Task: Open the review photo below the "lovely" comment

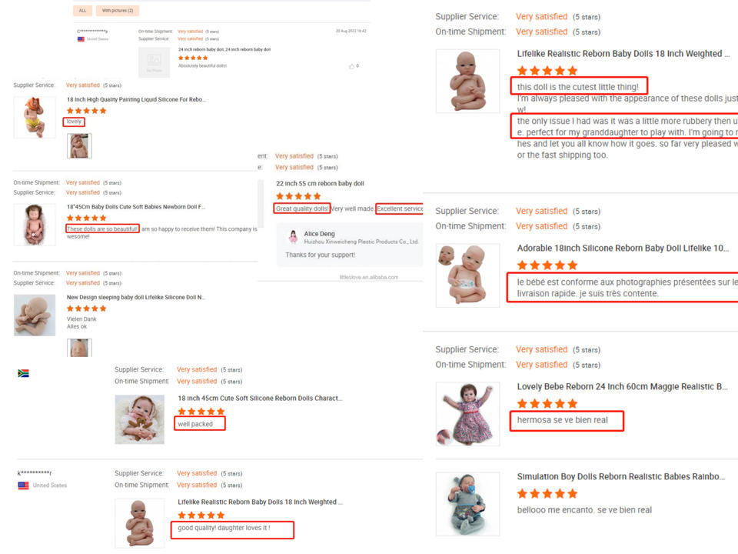Action: 79,145
